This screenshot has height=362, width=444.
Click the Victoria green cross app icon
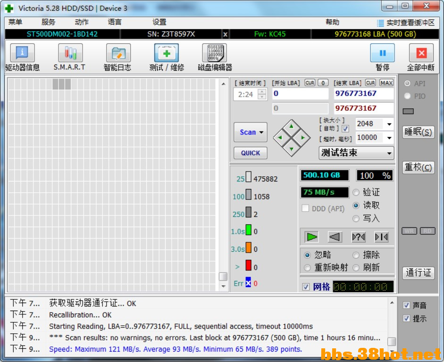coord(9,8)
